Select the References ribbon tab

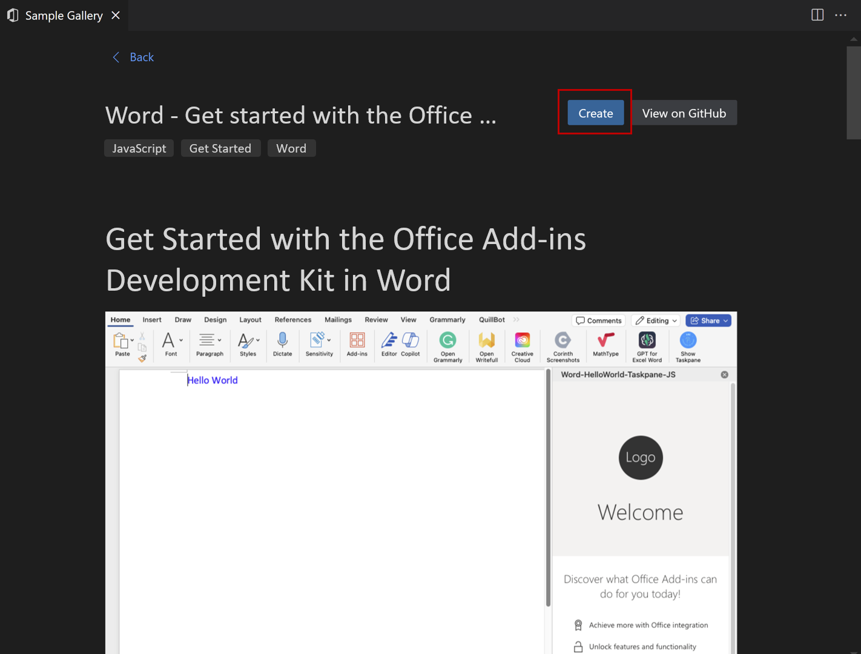293,320
